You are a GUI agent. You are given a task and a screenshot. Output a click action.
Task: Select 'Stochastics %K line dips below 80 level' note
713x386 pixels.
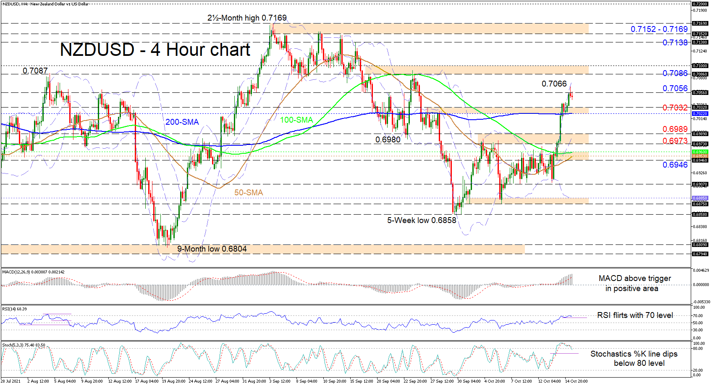(634, 358)
